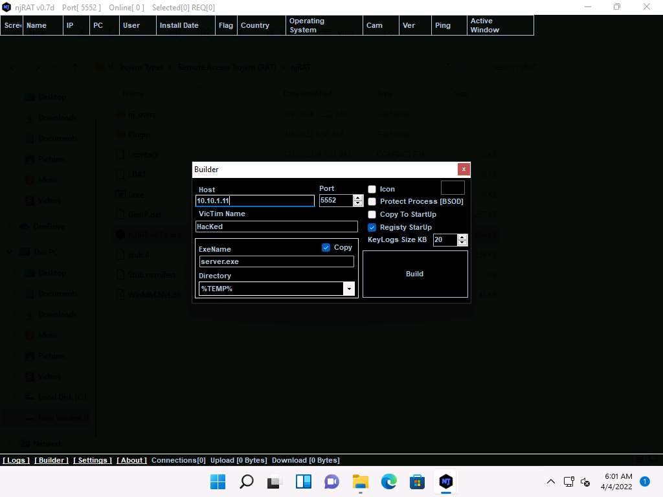Expand the Directory %TEMP% dropdown

tap(350, 289)
